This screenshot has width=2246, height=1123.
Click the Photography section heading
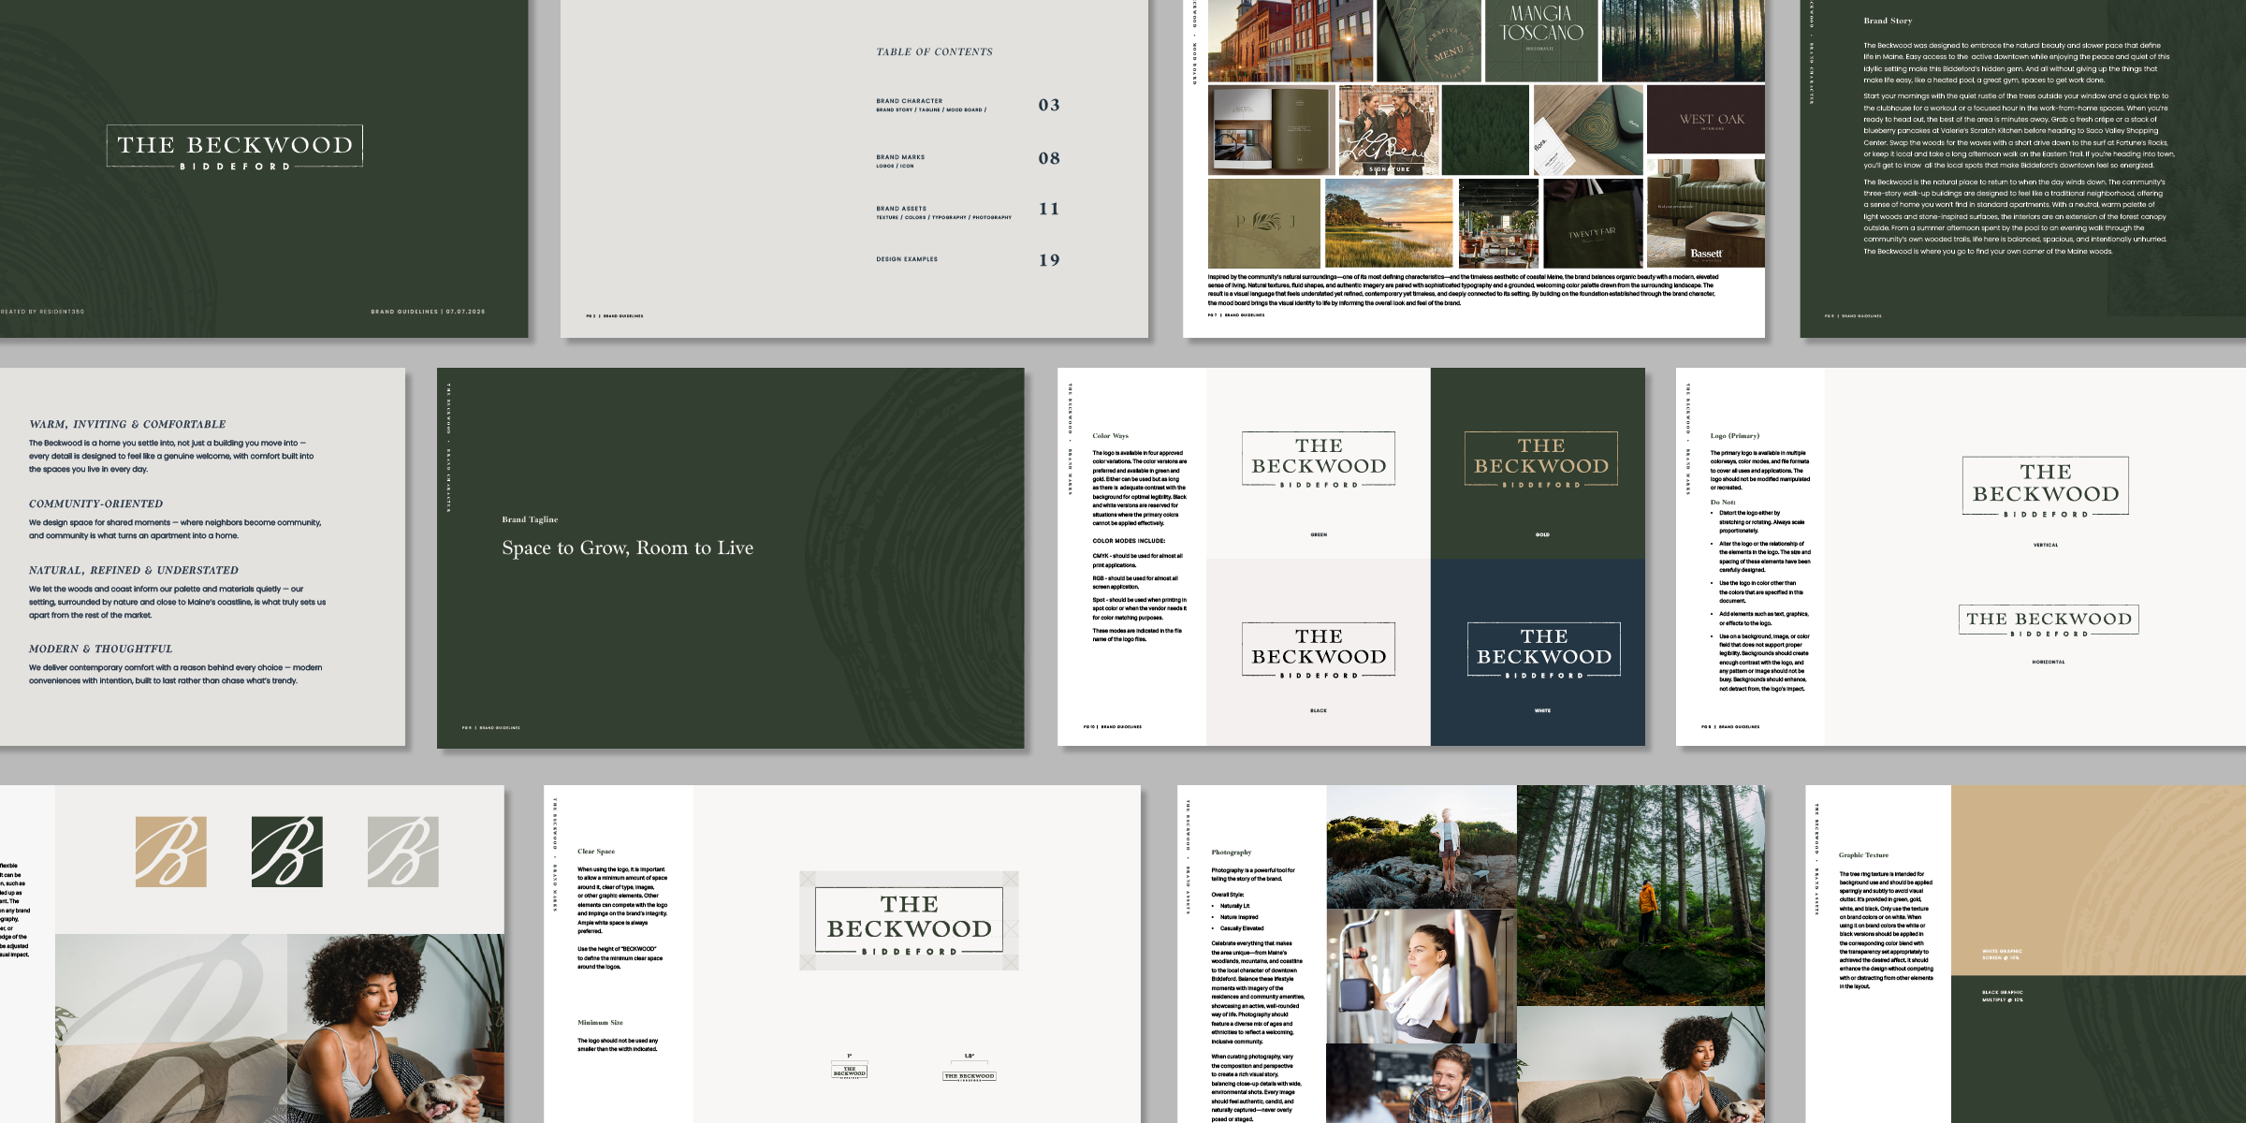coord(1231,853)
